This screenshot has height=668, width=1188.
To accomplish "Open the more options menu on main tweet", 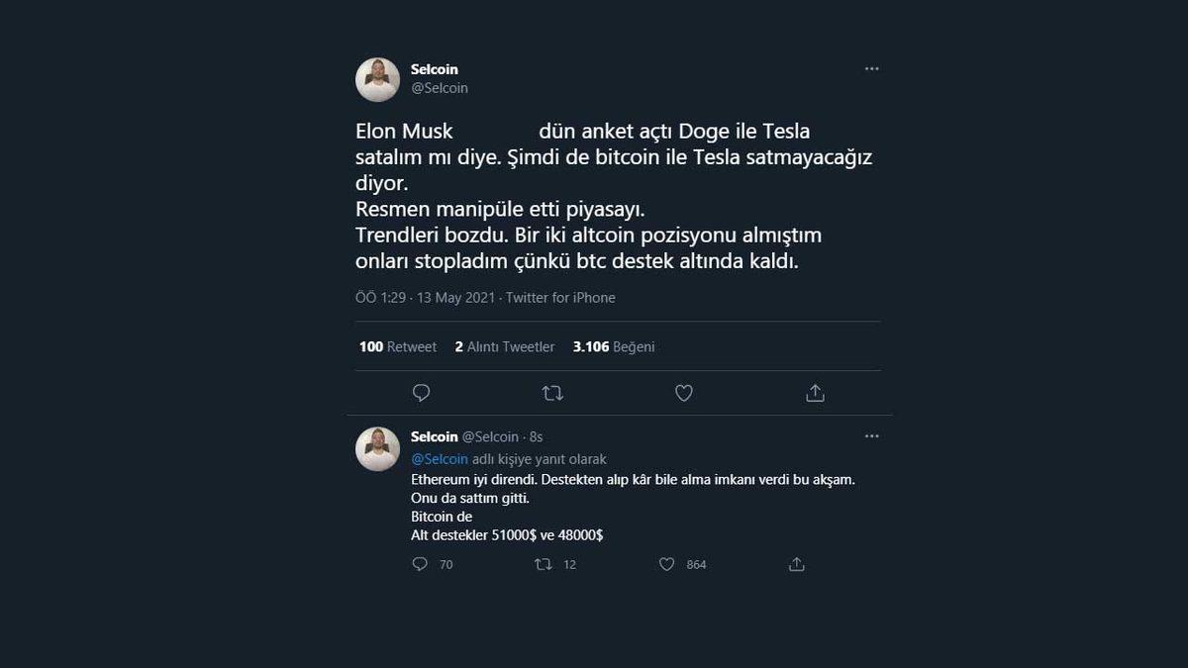I will [871, 67].
